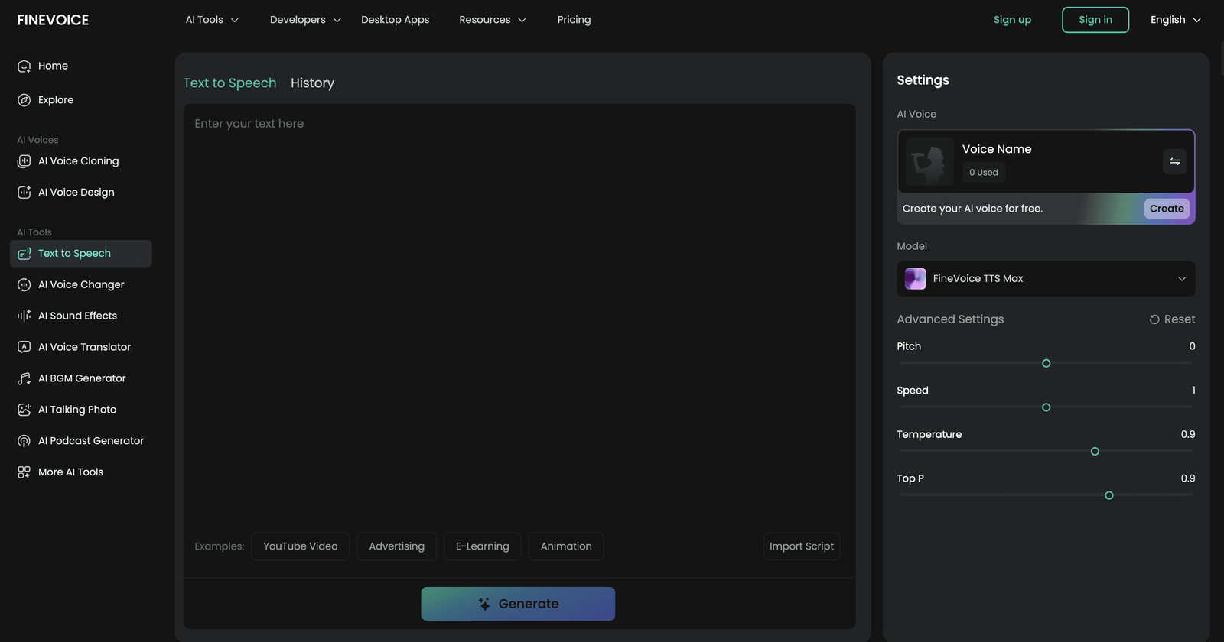Viewport: 1224px width, 642px height.
Task: Click the AI Podcast Generator icon
Action: click(24, 441)
